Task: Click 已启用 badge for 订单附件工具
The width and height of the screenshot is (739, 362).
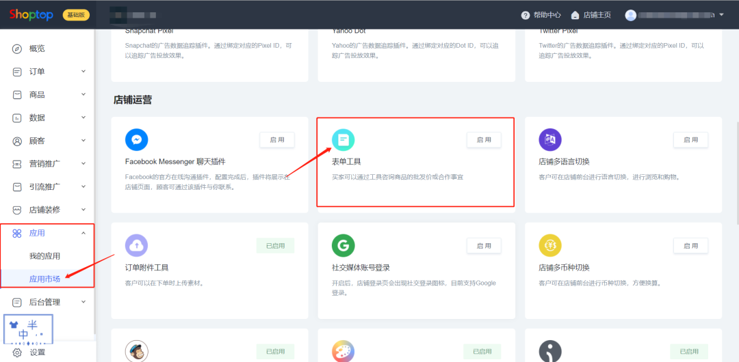Action: pos(275,246)
